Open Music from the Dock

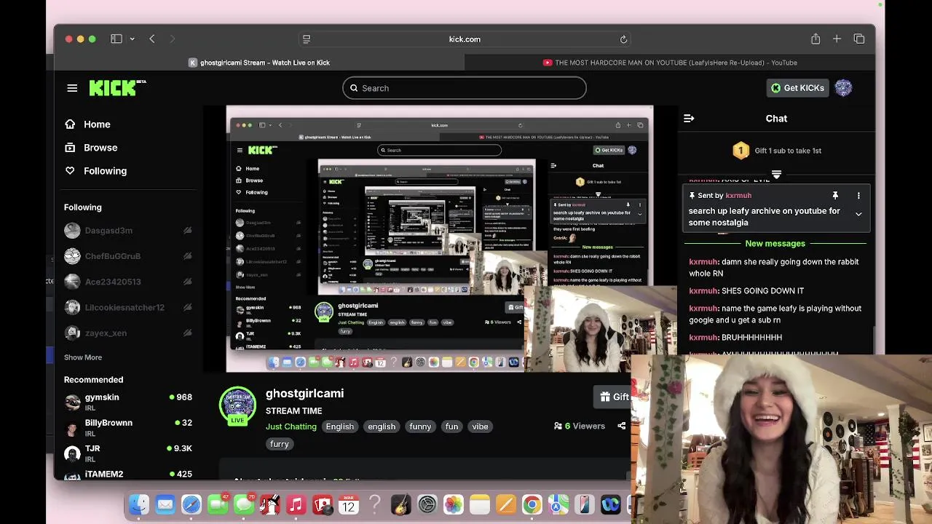296,504
